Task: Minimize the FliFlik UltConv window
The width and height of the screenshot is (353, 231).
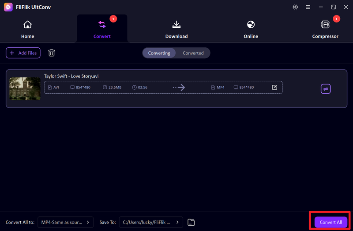Action: [x=321, y=7]
